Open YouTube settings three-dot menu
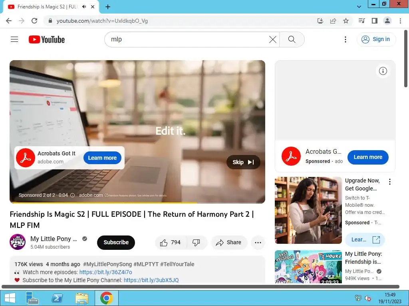 pyautogui.click(x=345, y=39)
